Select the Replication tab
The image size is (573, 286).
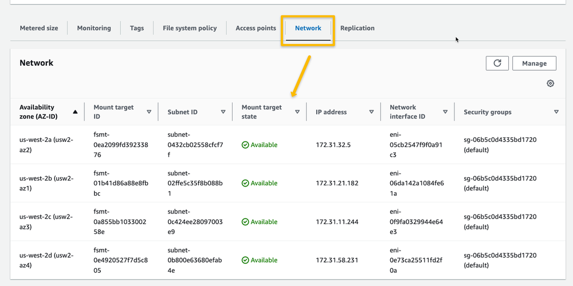358,28
